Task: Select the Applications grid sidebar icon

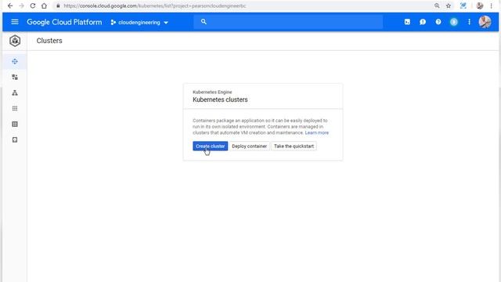Action: [x=15, y=108]
